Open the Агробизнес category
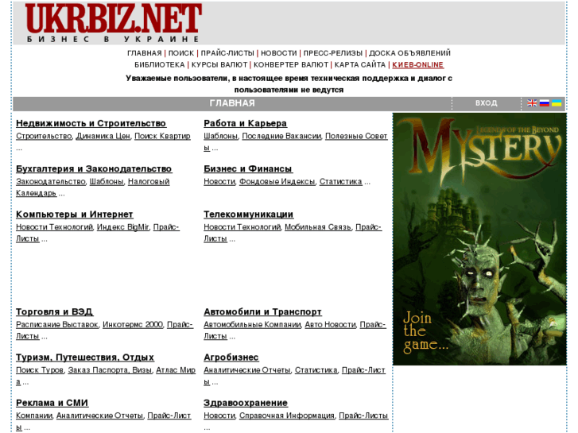The height and width of the screenshot is (433, 578). click(231, 358)
